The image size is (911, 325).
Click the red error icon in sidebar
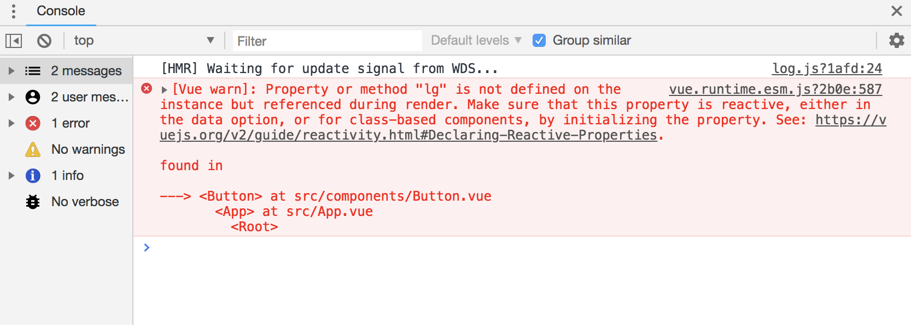(33, 123)
